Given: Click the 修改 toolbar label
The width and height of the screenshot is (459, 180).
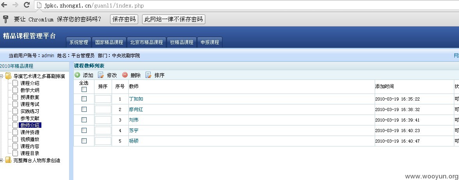Looking at the screenshot, I should coord(112,76).
